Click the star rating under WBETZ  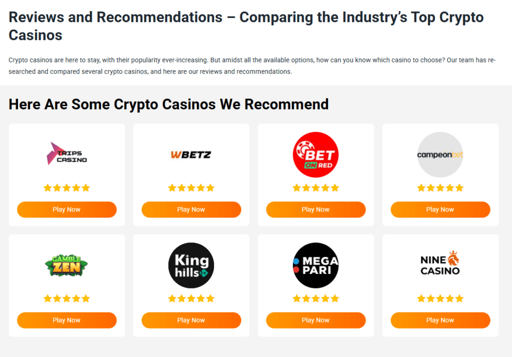coord(191,188)
